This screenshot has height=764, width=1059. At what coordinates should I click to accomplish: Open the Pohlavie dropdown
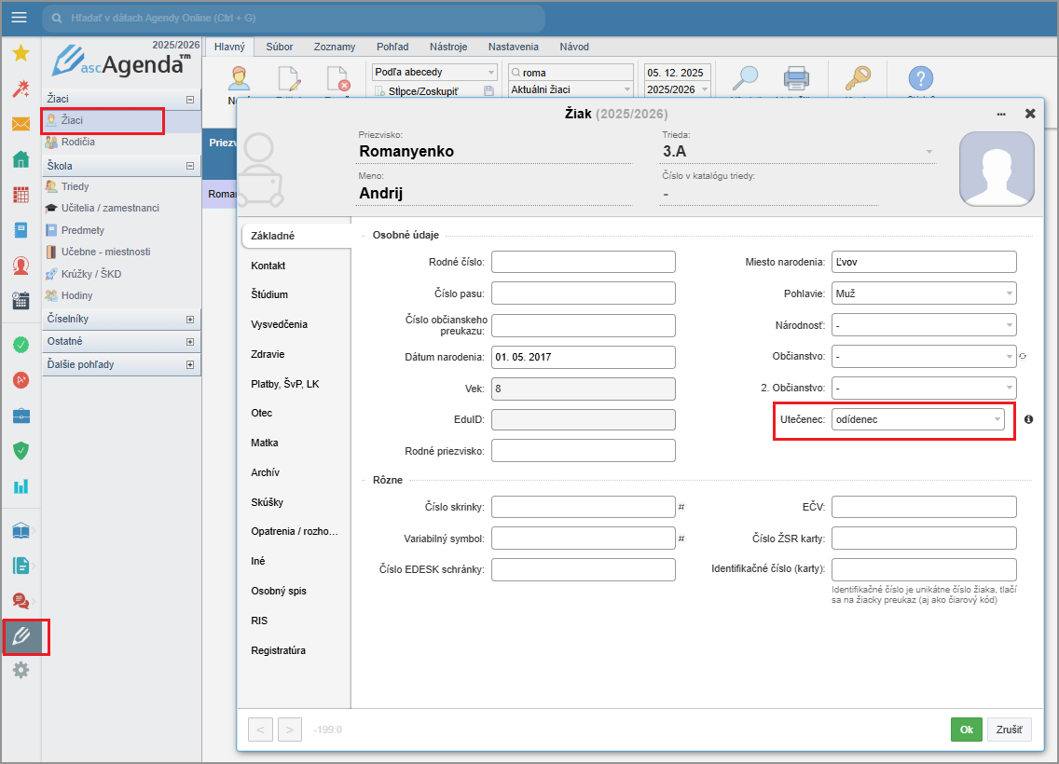point(923,293)
